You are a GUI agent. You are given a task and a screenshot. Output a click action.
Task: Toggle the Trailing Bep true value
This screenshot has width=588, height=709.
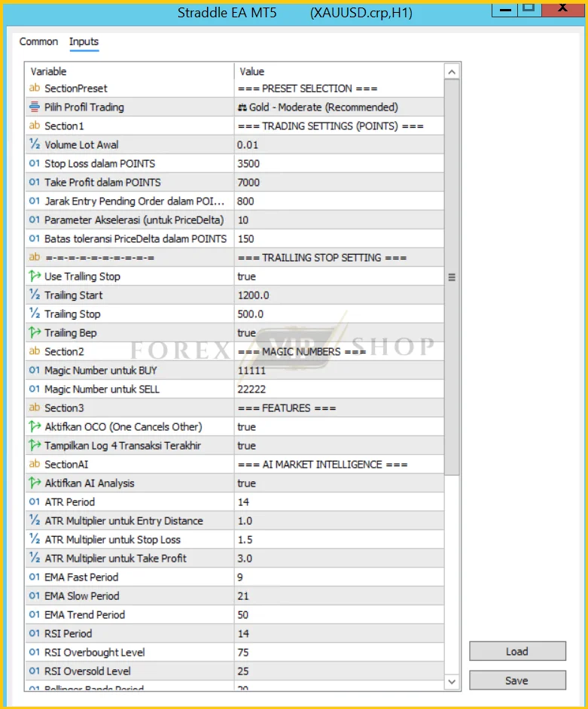click(x=339, y=333)
